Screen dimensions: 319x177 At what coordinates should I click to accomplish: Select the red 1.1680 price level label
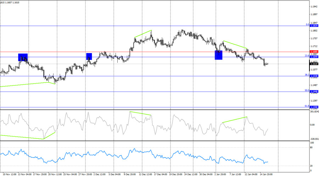[314, 52]
